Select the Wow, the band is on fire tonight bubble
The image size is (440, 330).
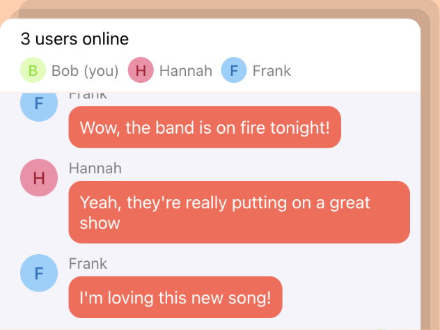click(205, 127)
